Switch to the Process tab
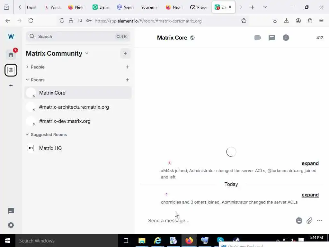Image resolution: width=329 pixels, height=247 pixels. click(199, 7)
